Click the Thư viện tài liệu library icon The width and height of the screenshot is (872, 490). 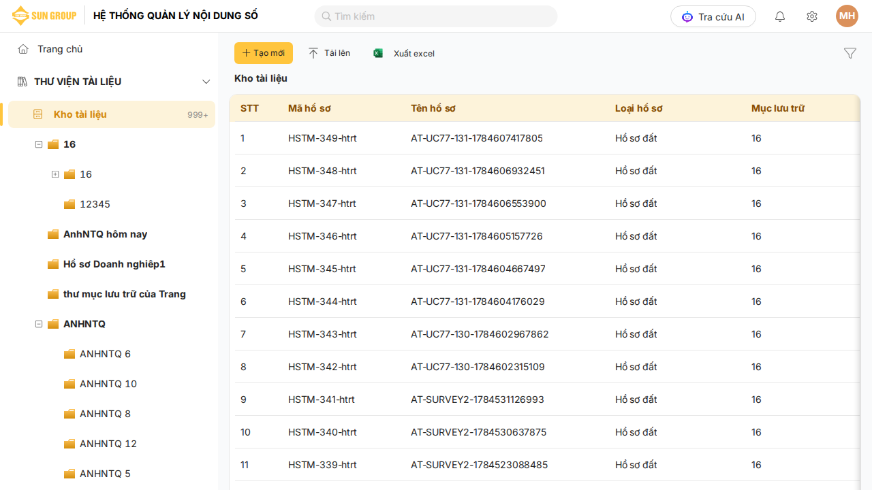point(22,82)
